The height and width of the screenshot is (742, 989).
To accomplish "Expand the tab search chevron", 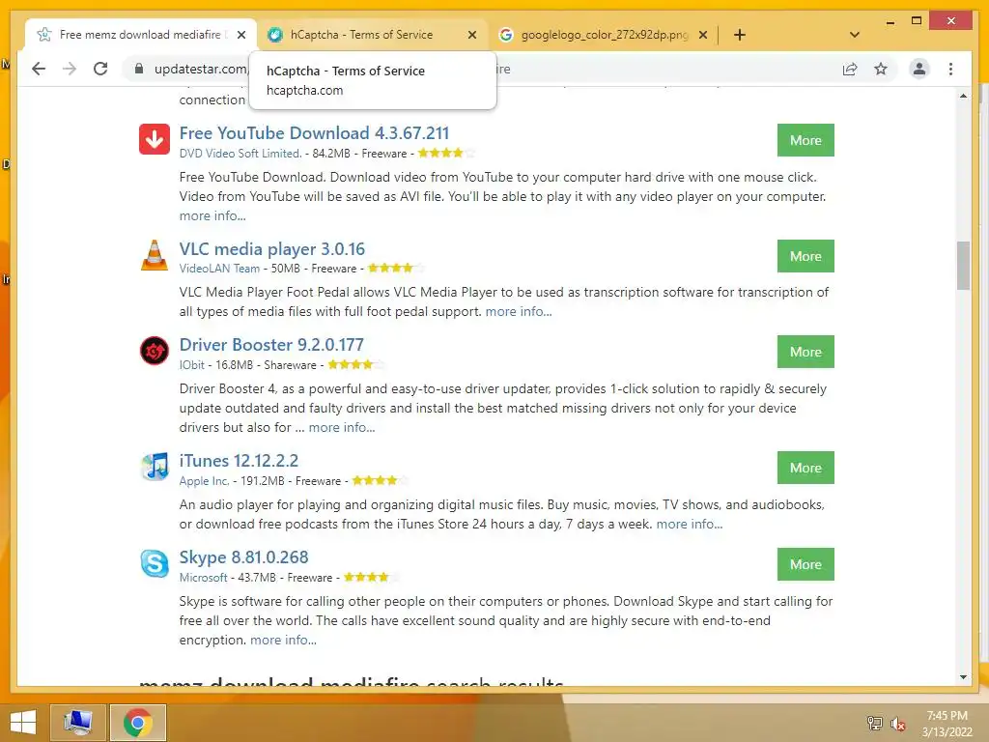I will point(855,35).
